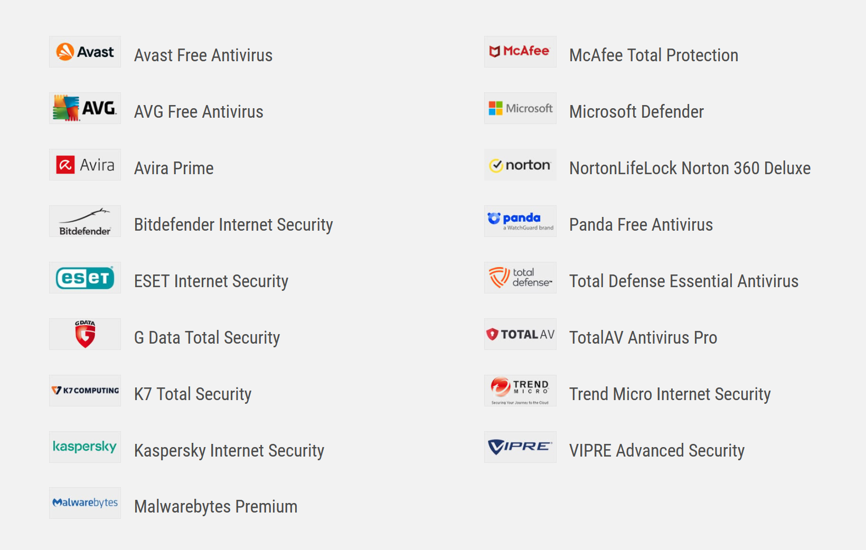Select the McAfee logo icon
This screenshot has width=866, height=550.
tap(520, 52)
